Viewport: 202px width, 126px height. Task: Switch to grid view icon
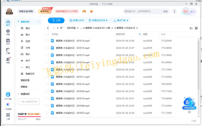(x=196, y=28)
